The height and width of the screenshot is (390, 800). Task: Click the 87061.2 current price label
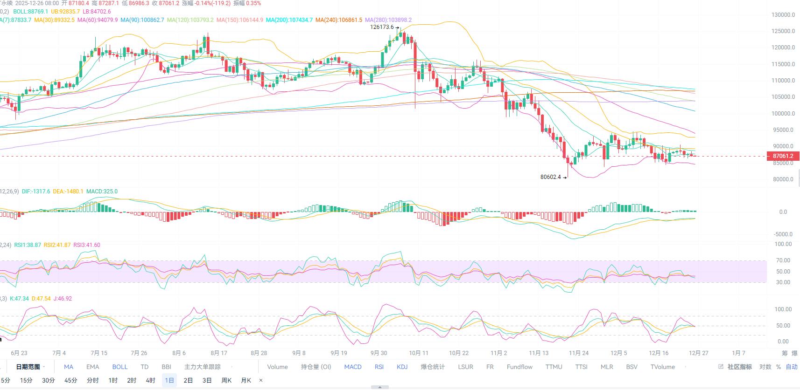[x=783, y=156]
